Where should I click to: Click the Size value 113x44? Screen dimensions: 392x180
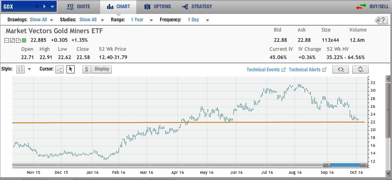(330, 40)
